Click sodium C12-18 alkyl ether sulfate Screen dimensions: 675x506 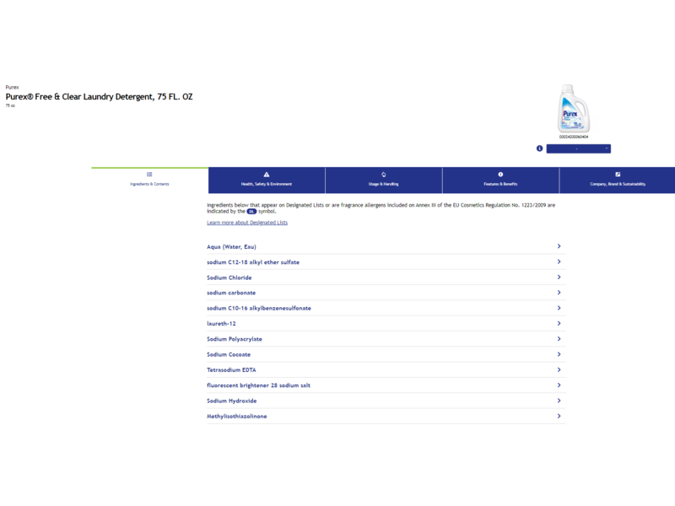click(x=253, y=262)
